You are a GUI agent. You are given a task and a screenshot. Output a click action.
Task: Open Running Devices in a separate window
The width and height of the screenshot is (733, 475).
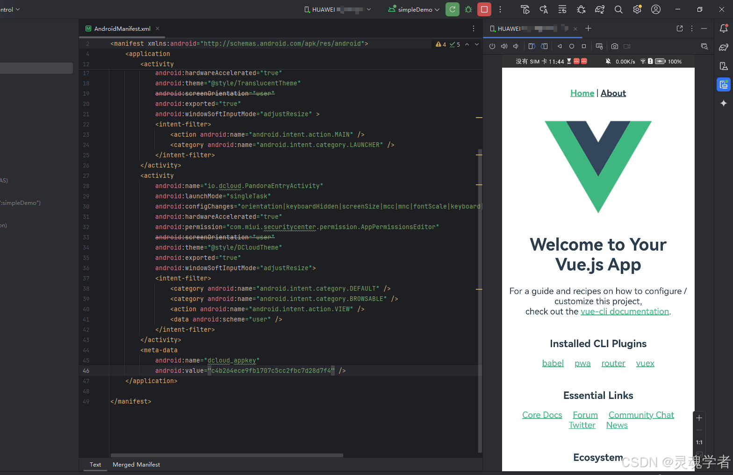680,28
